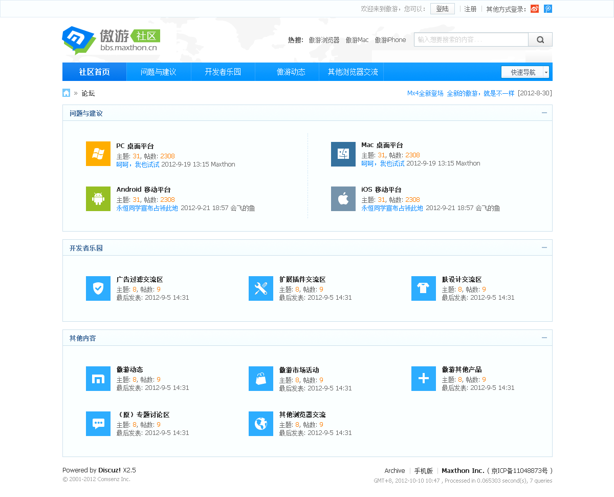Image resolution: width=614 pixels, height=497 pixels.
Task: Open the 傲游其他产品 forum title
Action: [462, 369]
